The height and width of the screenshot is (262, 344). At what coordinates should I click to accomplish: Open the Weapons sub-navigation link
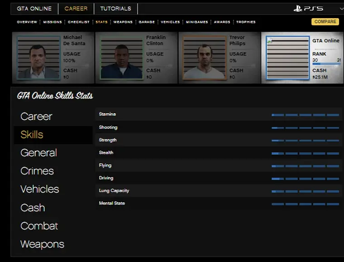[123, 22]
